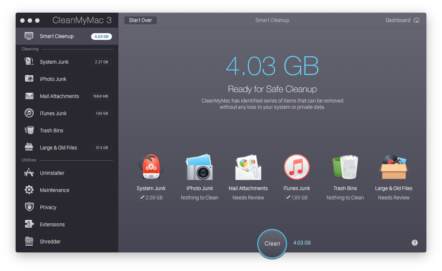Image resolution: width=442 pixels, height=271 pixels.
Task: Uncheck the iTunes Junk 1.93 GB checkbox
Action: (x=288, y=198)
